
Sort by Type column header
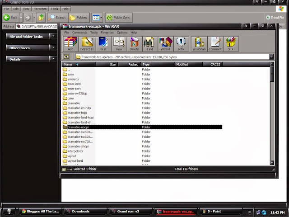tap(158, 64)
